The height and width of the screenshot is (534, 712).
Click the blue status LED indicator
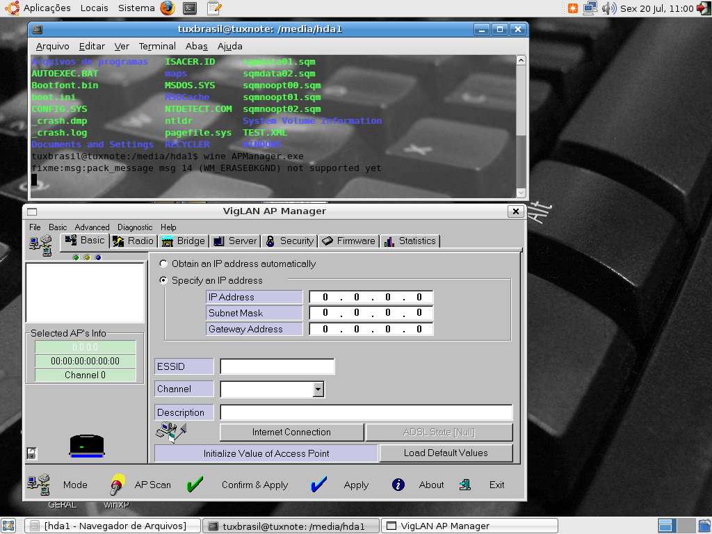[99, 257]
